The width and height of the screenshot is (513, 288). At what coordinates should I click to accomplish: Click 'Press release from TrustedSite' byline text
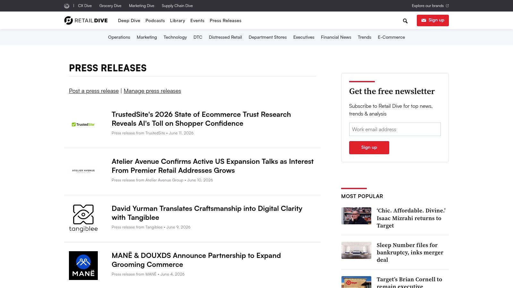[138, 133]
